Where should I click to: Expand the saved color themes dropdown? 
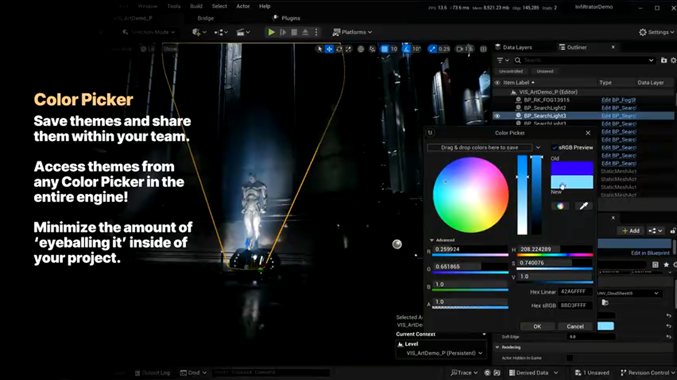tap(538, 148)
